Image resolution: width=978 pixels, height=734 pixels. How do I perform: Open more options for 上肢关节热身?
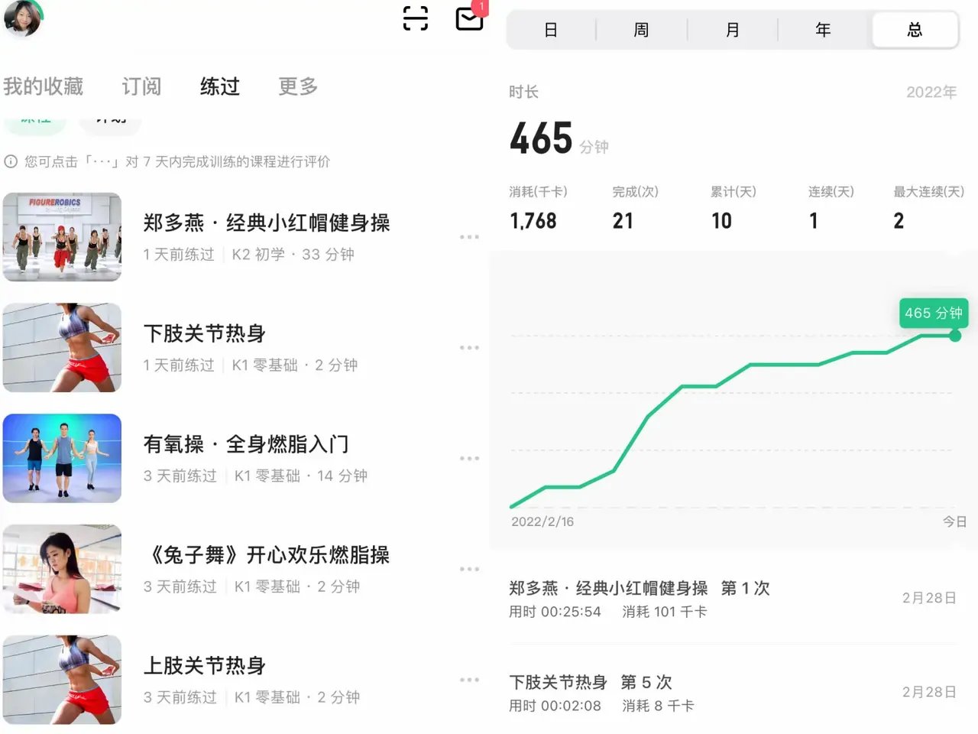469,680
